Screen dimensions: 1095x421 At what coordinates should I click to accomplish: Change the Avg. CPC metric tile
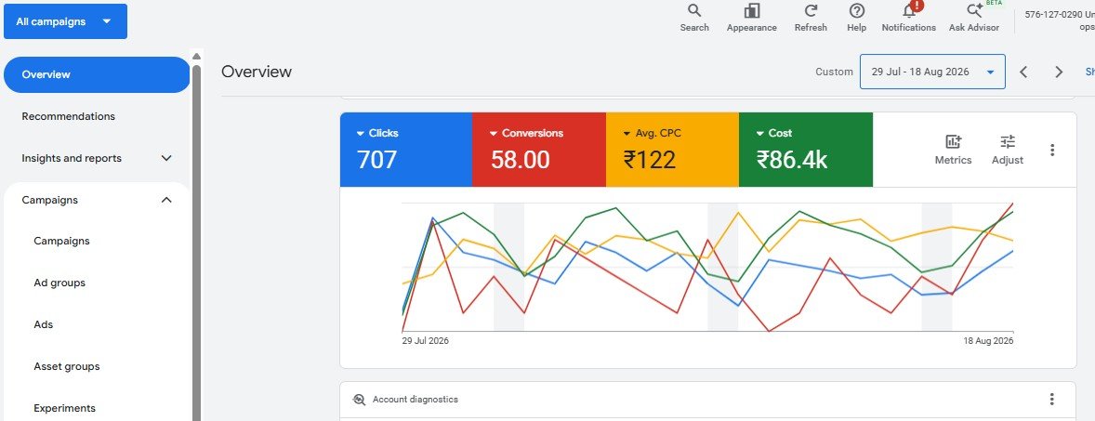tap(672, 150)
